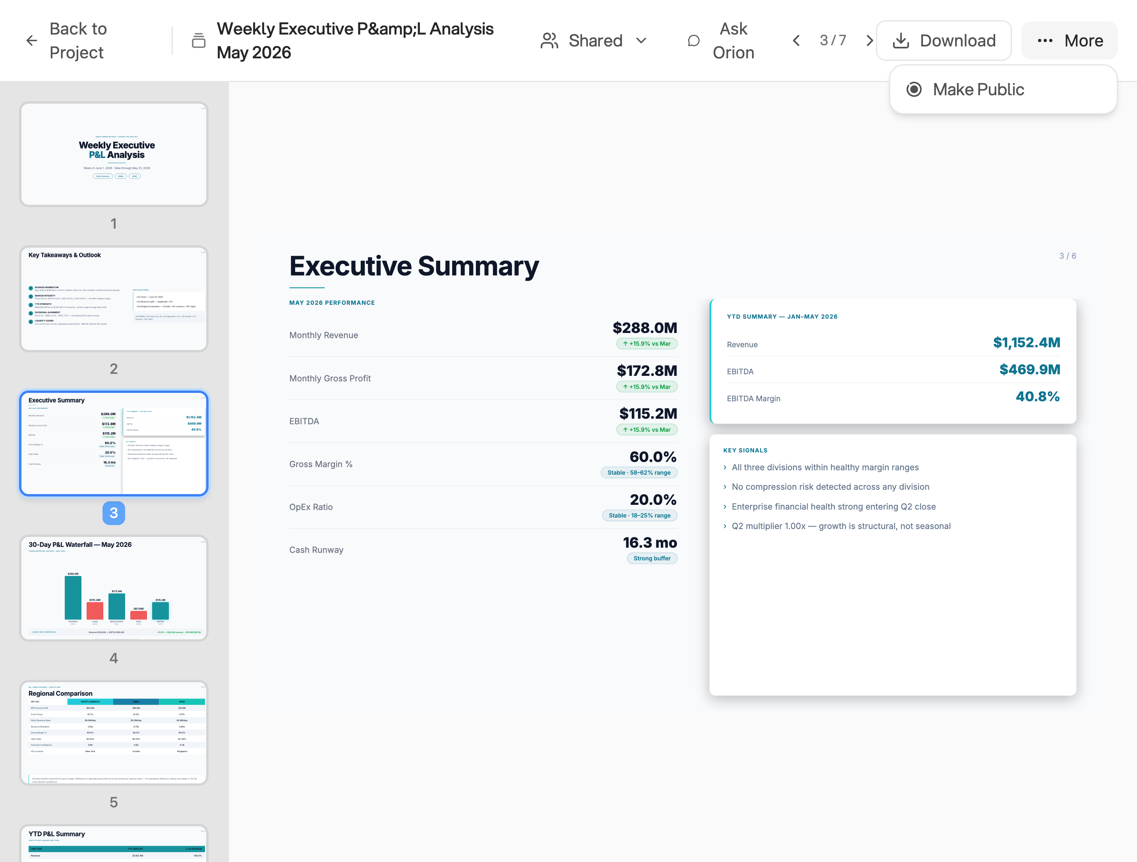The height and width of the screenshot is (862, 1137).
Task: Click the highlighted slide number 3 badge
Action: [x=114, y=513]
